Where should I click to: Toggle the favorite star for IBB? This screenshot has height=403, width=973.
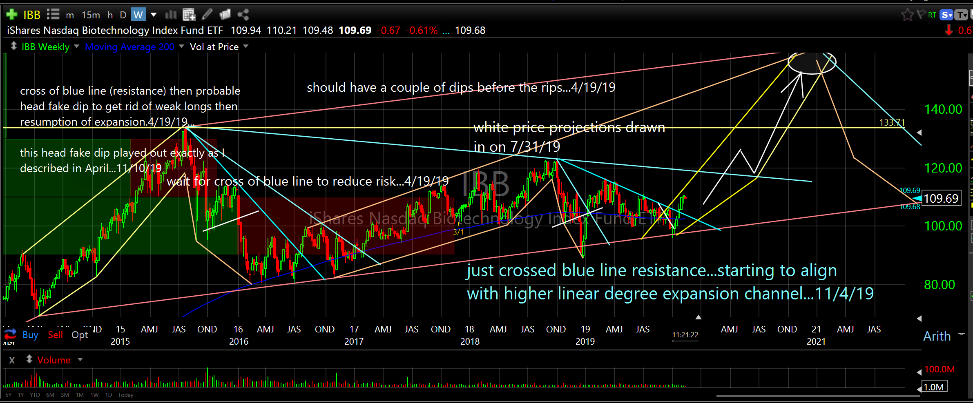907,15
